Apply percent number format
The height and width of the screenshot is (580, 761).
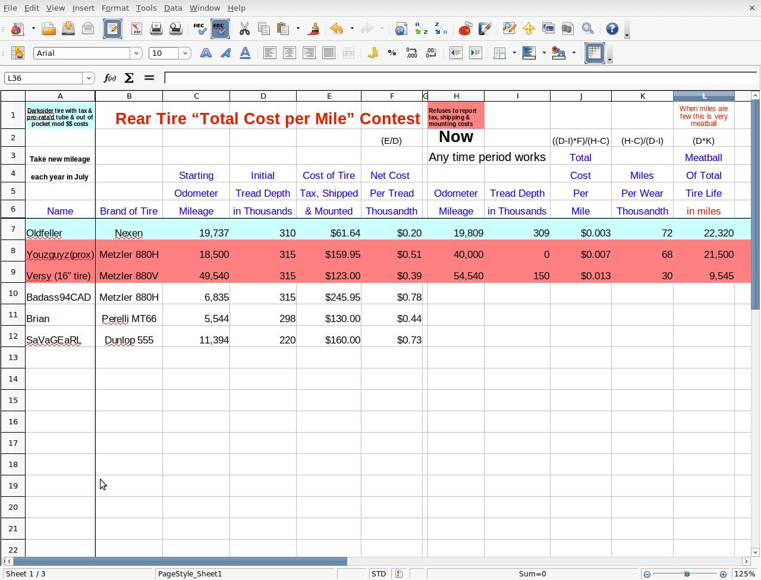[392, 53]
